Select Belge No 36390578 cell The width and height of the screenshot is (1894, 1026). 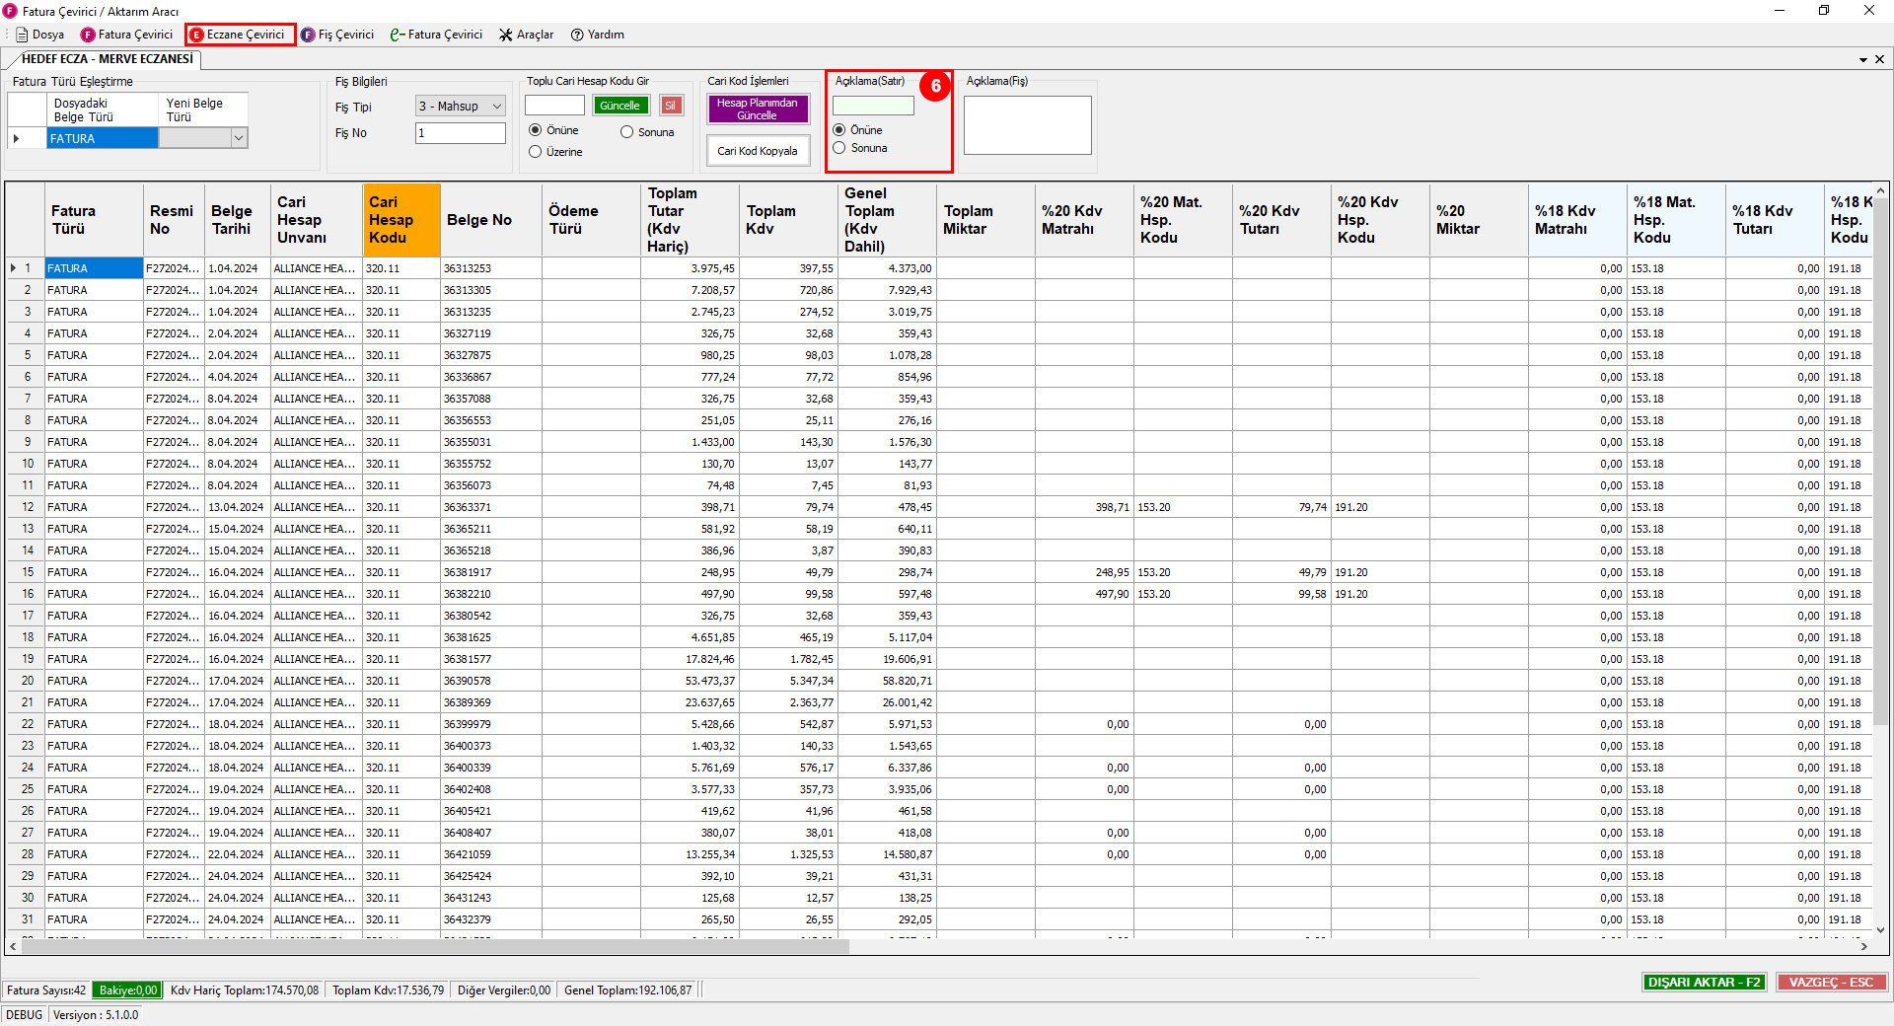tap(491, 681)
